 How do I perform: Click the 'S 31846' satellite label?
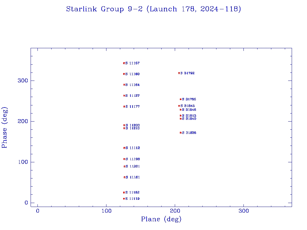click(189, 110)
